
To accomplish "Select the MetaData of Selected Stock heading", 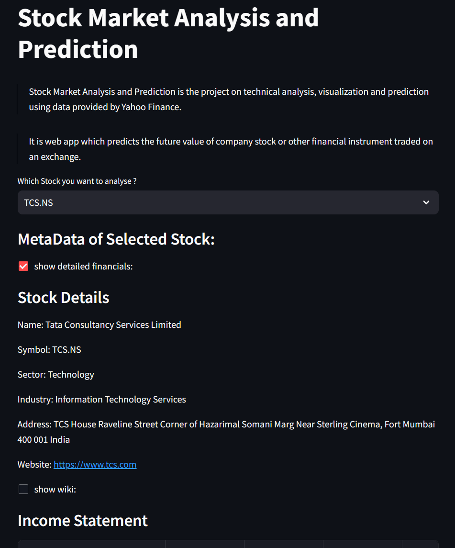I will pyautogui.click(x=116, y=239).
